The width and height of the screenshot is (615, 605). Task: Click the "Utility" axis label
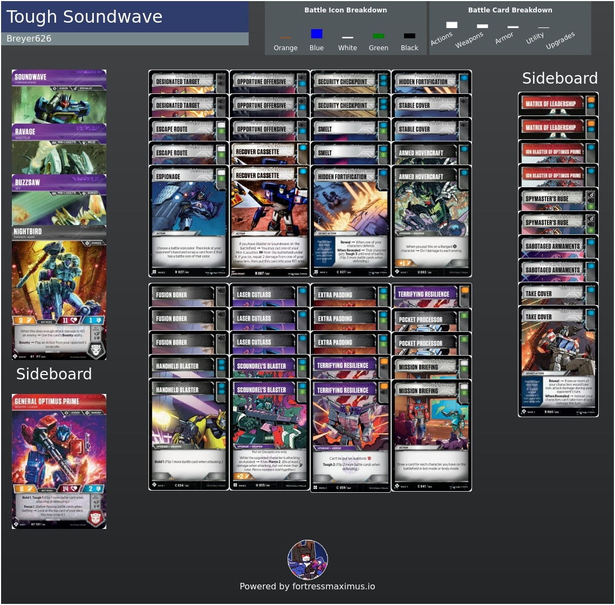[x=535, y=38]
